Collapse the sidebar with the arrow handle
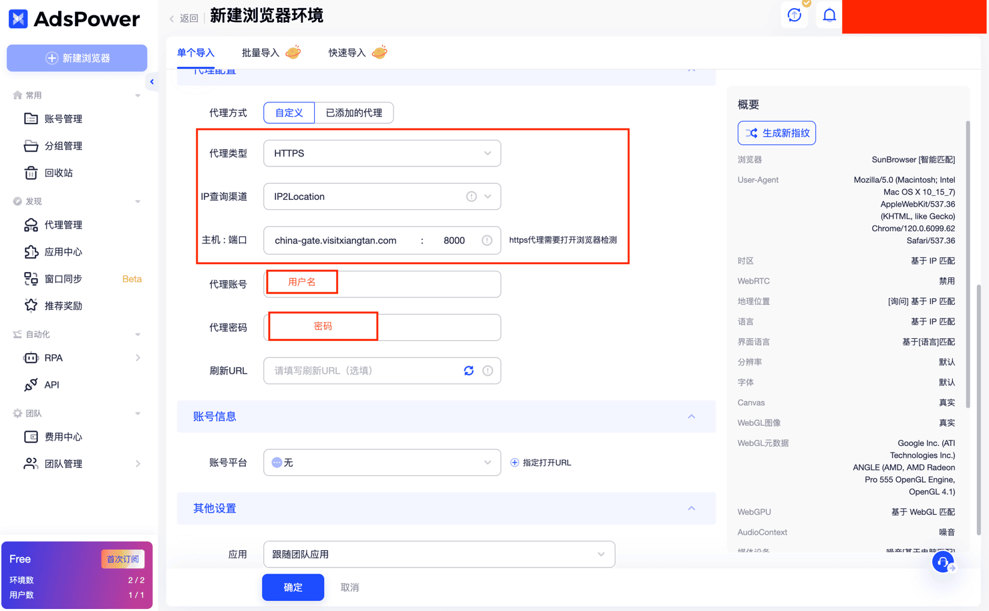Viewport: 989px width, 611px height. pos(152,82)
